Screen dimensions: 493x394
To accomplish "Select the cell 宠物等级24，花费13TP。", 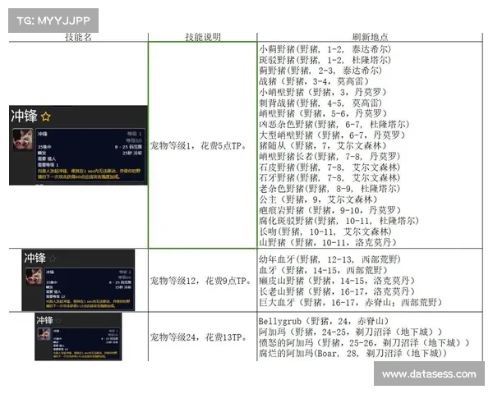I will [x=202, y=337].
